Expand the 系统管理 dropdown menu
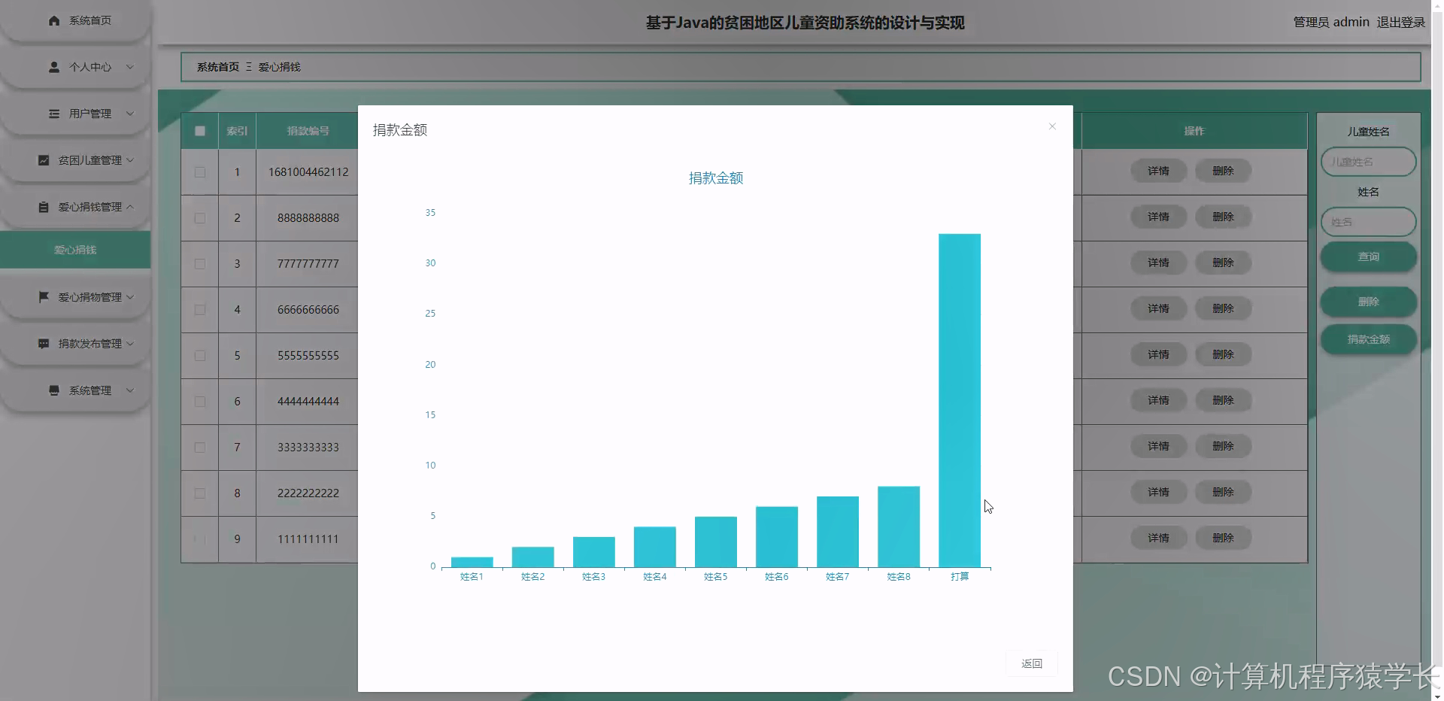This screenshot has height=701, width=1444. click(x=130, y=390)
